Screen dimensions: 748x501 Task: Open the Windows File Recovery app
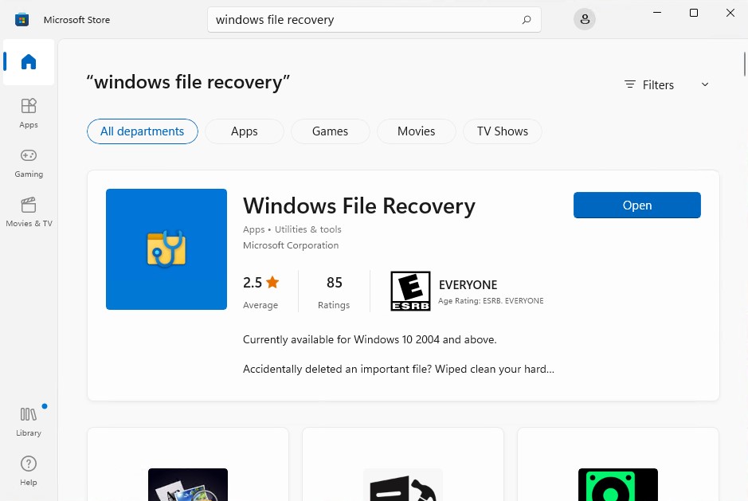[636, 205]
